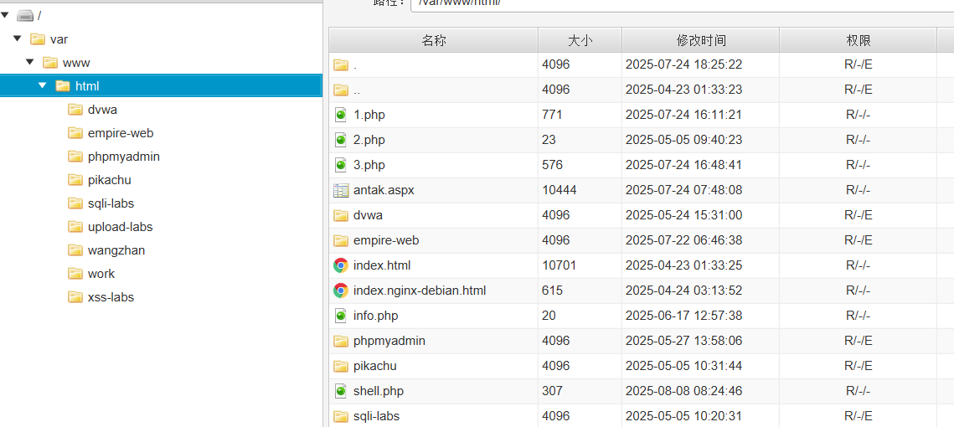Screen dimensions: 954x427
Task: Click upload-labs folder icon in tree
Action: (x=75, y=227)
